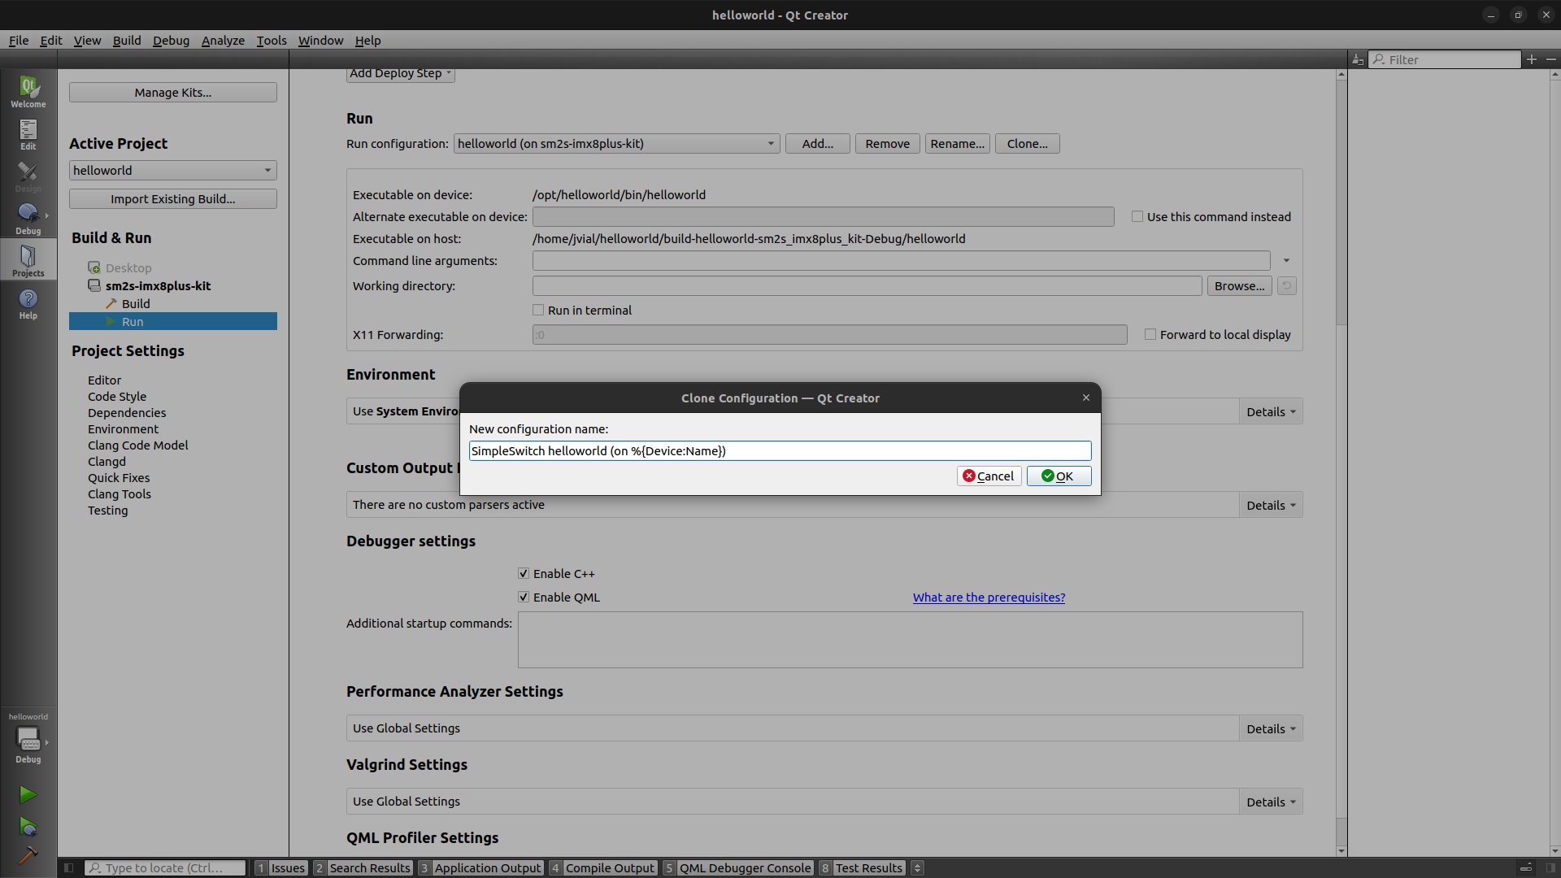Click the Type to locate search field
The height and width of the screenshot is (878, 1561).
164,867
